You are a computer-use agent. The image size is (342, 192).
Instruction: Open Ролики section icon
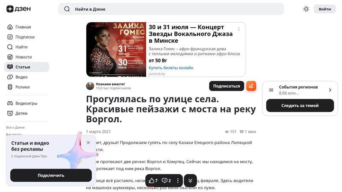pyautogui.click(x=10, y=87)
